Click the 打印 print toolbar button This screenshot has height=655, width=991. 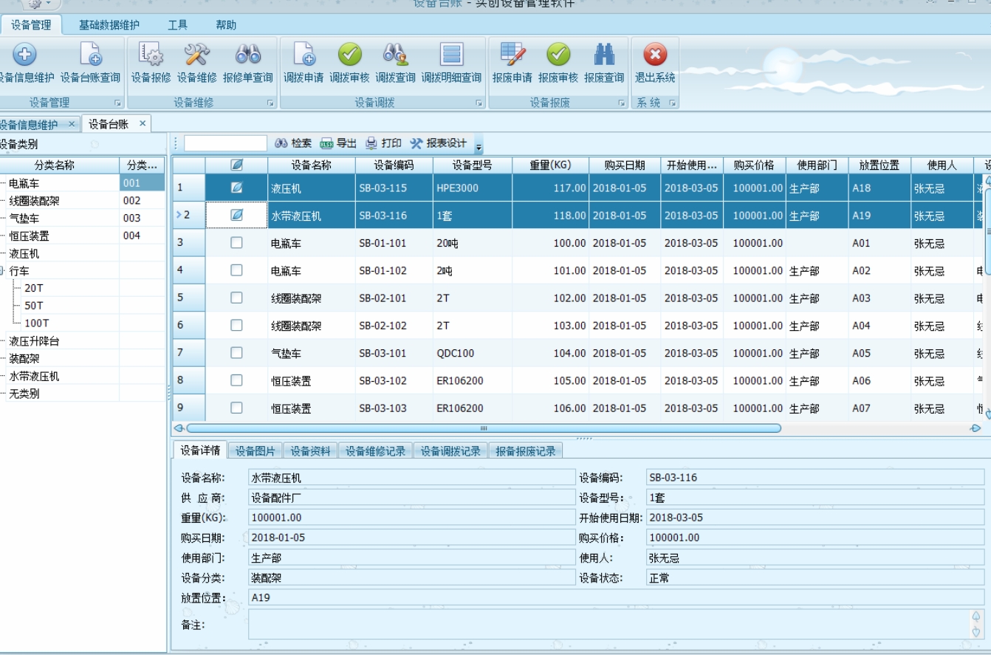(x=383, y=143)
